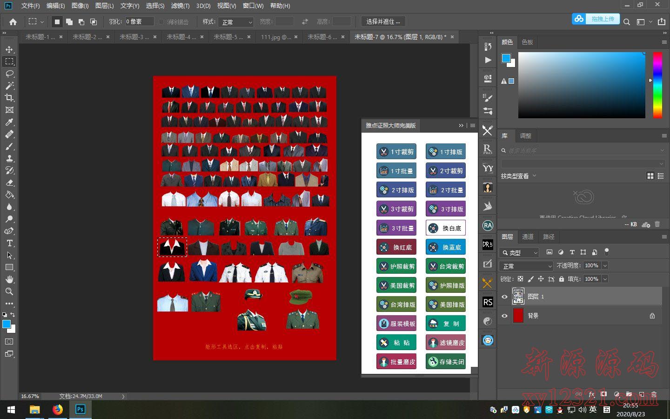670x419 pixels.
Task: Collapse the 雅点证照大师 panel arrows
Action: coord(461,125)
